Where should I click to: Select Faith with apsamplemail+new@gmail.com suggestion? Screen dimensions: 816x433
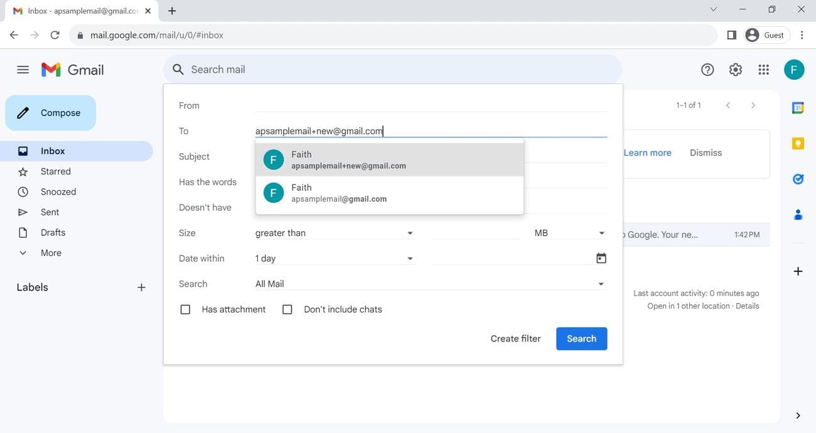click(389, 159)
